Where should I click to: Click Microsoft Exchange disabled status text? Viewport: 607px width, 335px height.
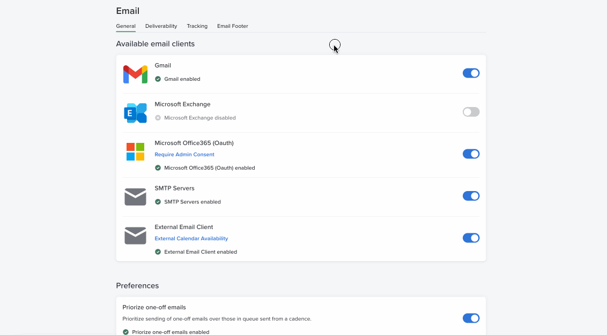200,118
